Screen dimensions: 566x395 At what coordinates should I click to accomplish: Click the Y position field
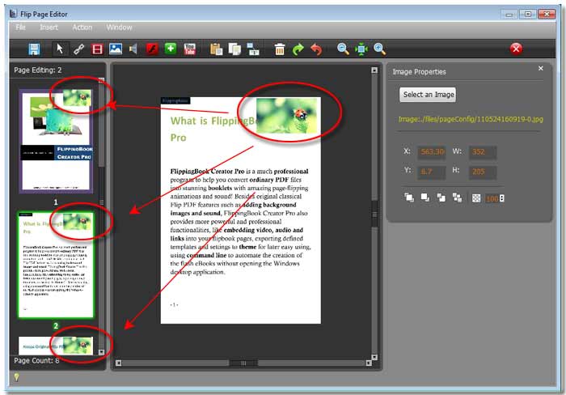coord(432,172)
